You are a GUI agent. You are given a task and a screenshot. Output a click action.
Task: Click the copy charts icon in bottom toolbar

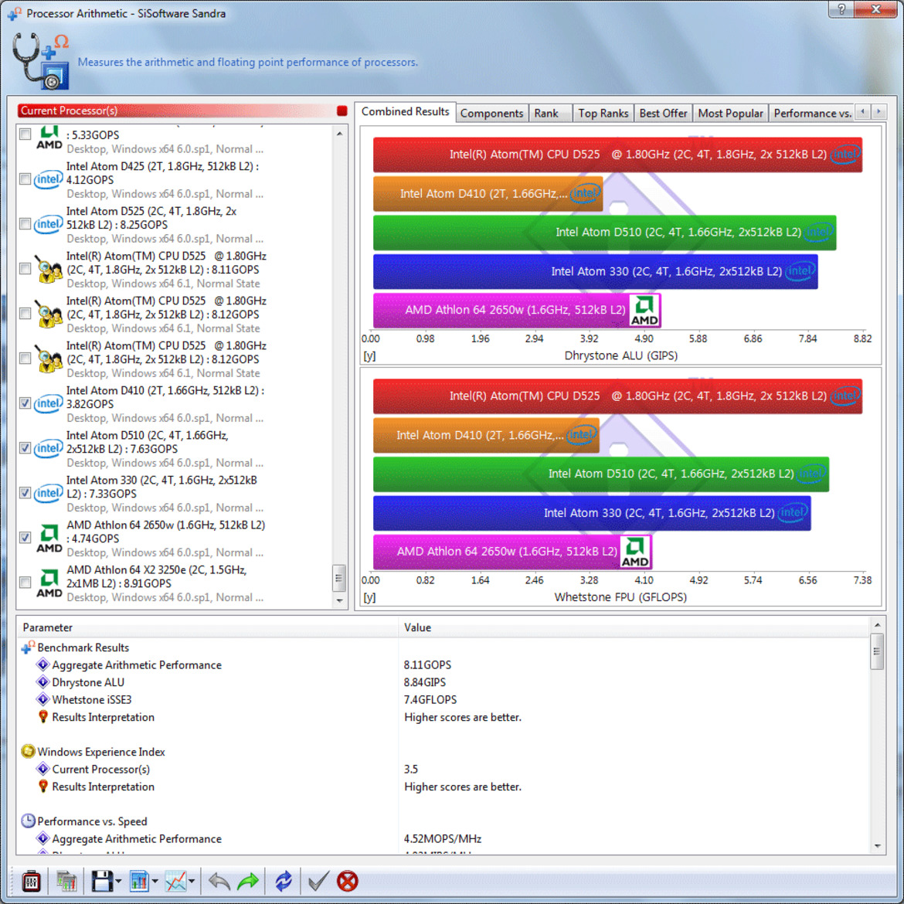pyautogui.click(x=66, y=881)
